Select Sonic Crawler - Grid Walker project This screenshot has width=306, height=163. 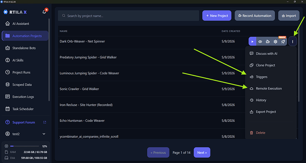click(x=79, y=89)
